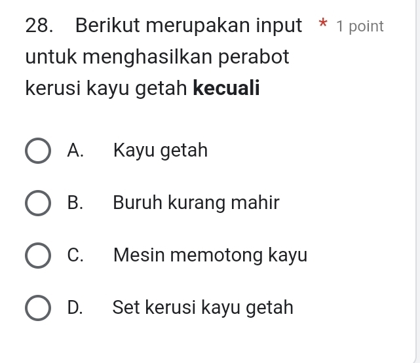Choose the radio circle beside option B

[x=38, y=203]
